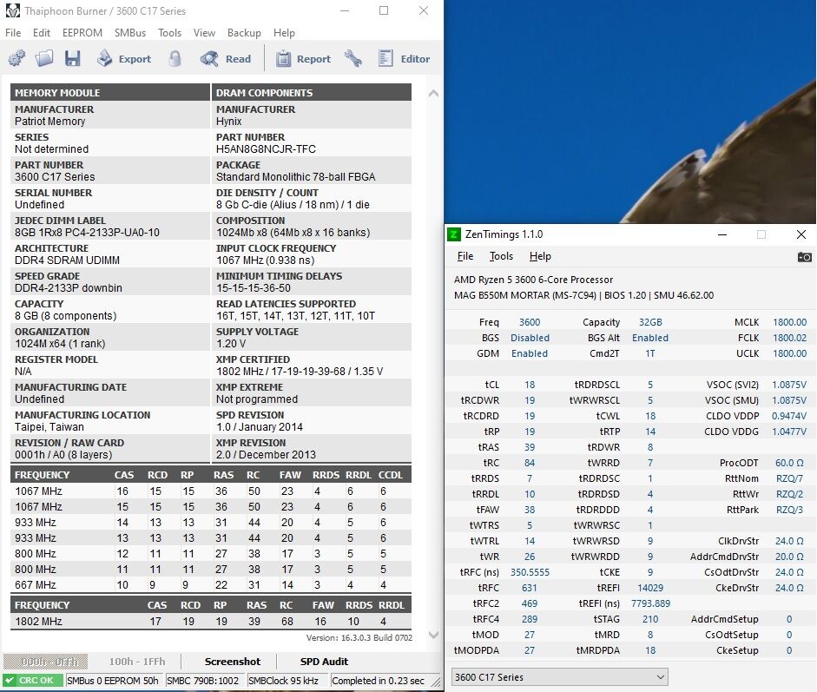Open the Backup menu
This screenshot has width=817, height=692.
pyautogui.click(x=244, y=33)
